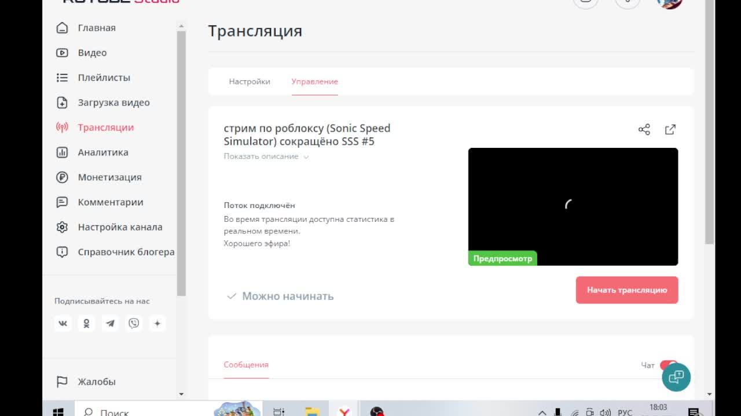
Task: Click the stream preview player
Action: (x=573, y=207)
